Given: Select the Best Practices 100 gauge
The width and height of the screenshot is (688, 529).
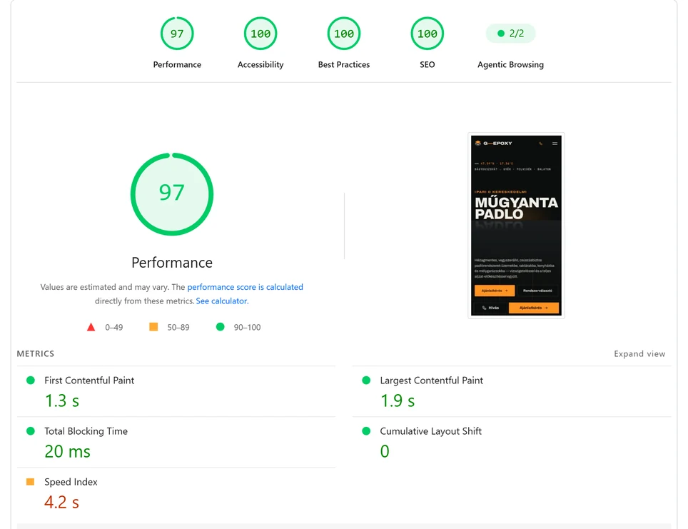Looking at the screenshot, I should [x=343, y=34].
